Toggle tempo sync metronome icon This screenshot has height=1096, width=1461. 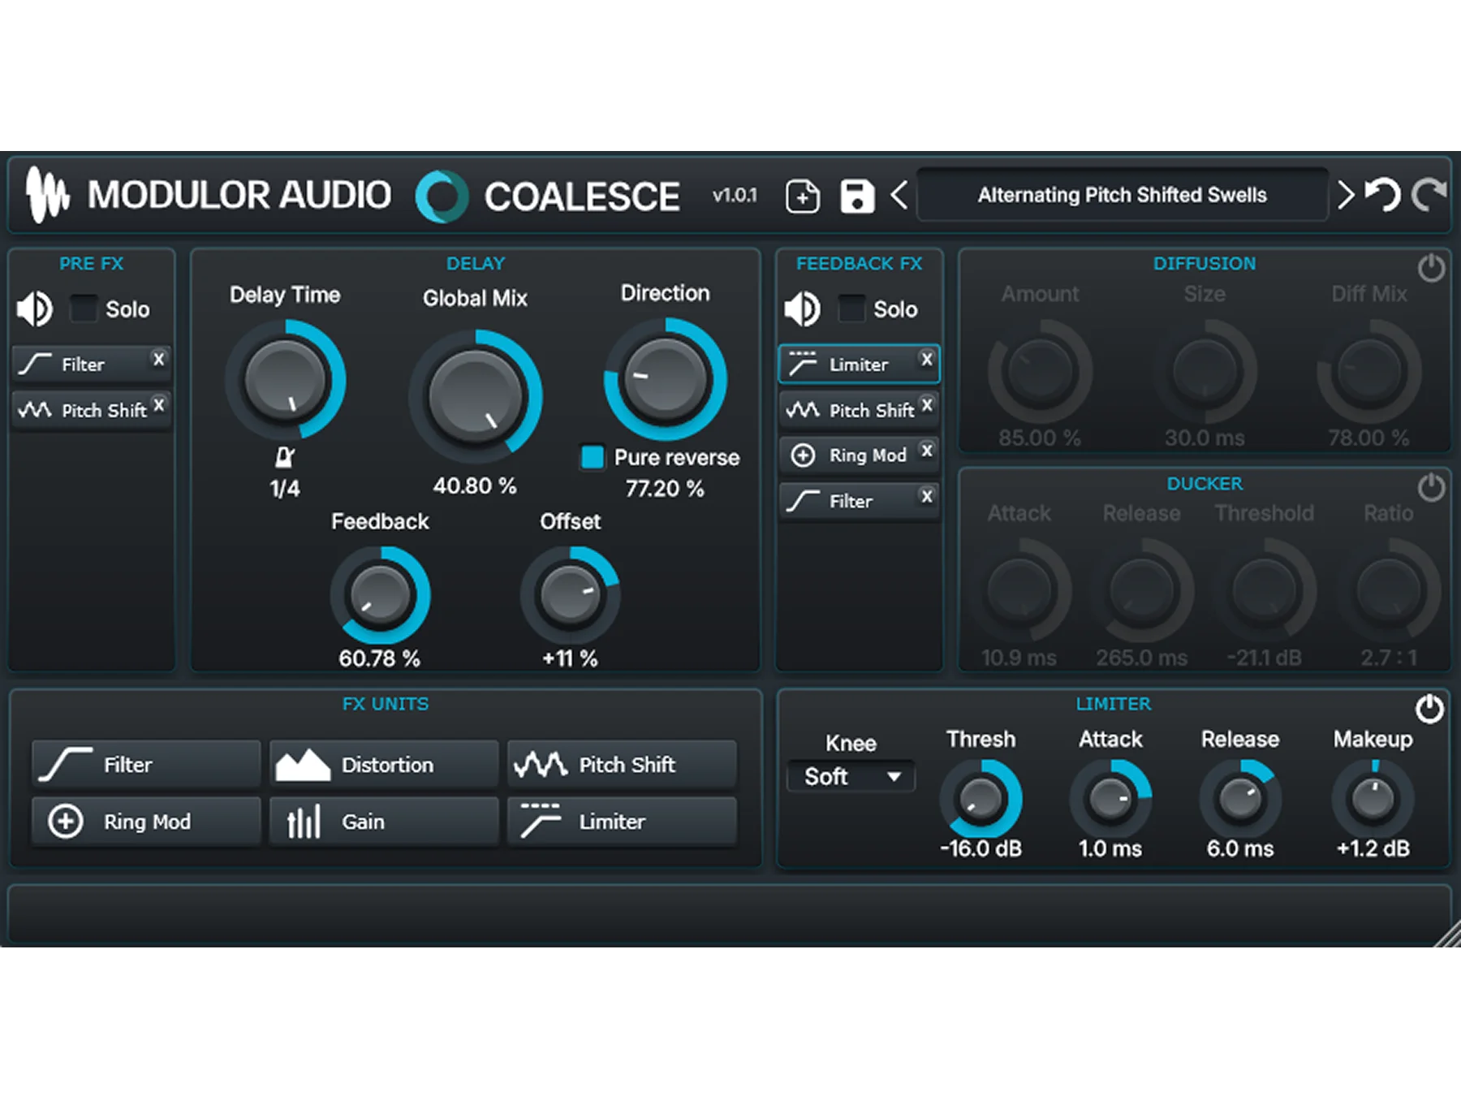(284, 457)
